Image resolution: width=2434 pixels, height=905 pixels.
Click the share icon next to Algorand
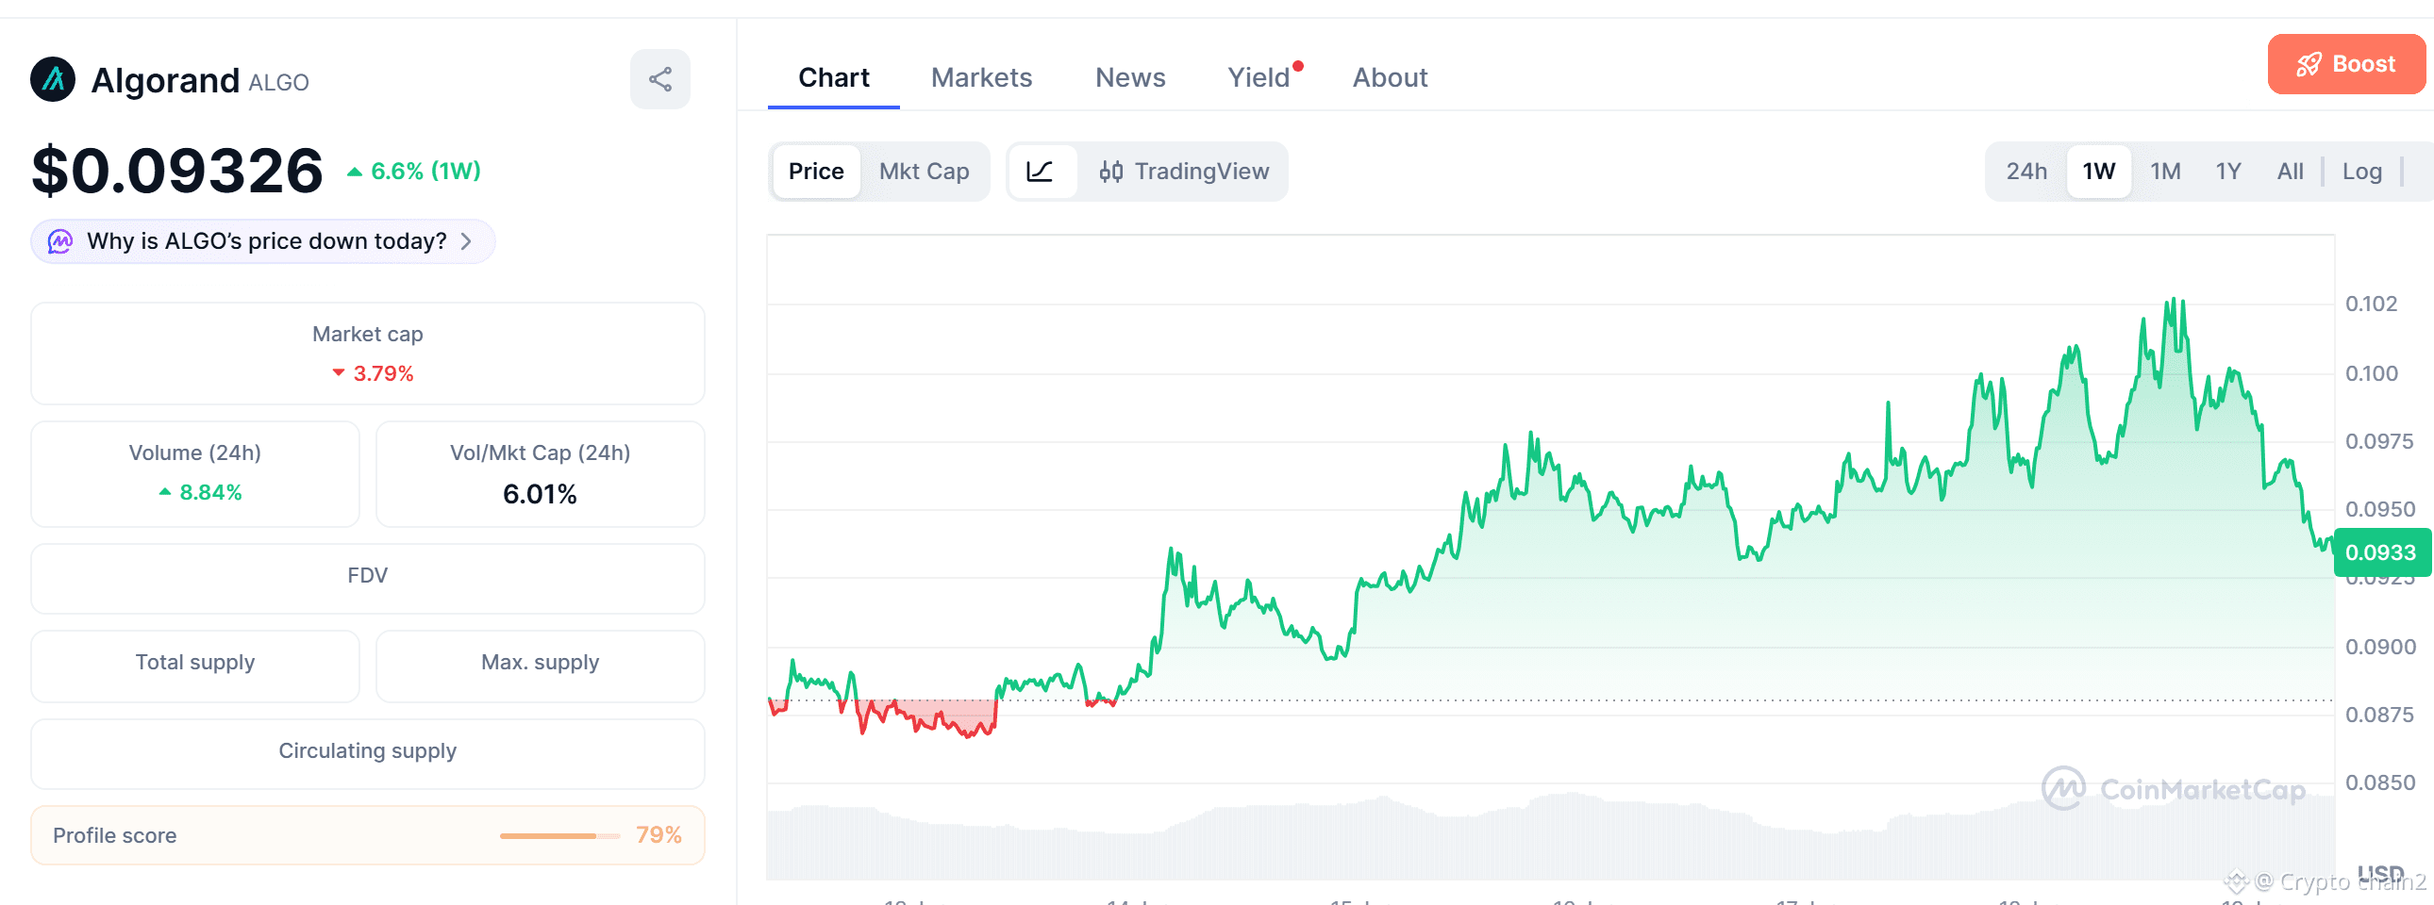pyautogui.click(x=659, y=79)
